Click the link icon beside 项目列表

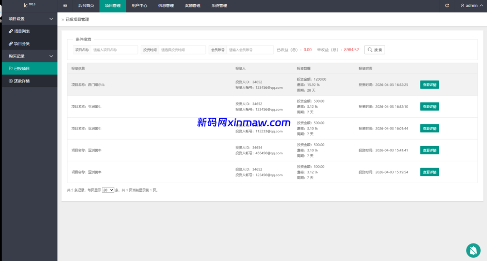point(10,31)
